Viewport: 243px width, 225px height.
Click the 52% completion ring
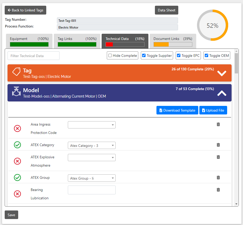pos(213,25)
